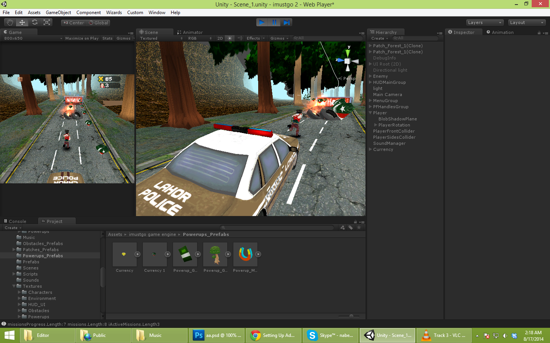Open Photoshop aa.psd from taskbar
The width and height of the screenshot is (550, 343).
(217, 335)
